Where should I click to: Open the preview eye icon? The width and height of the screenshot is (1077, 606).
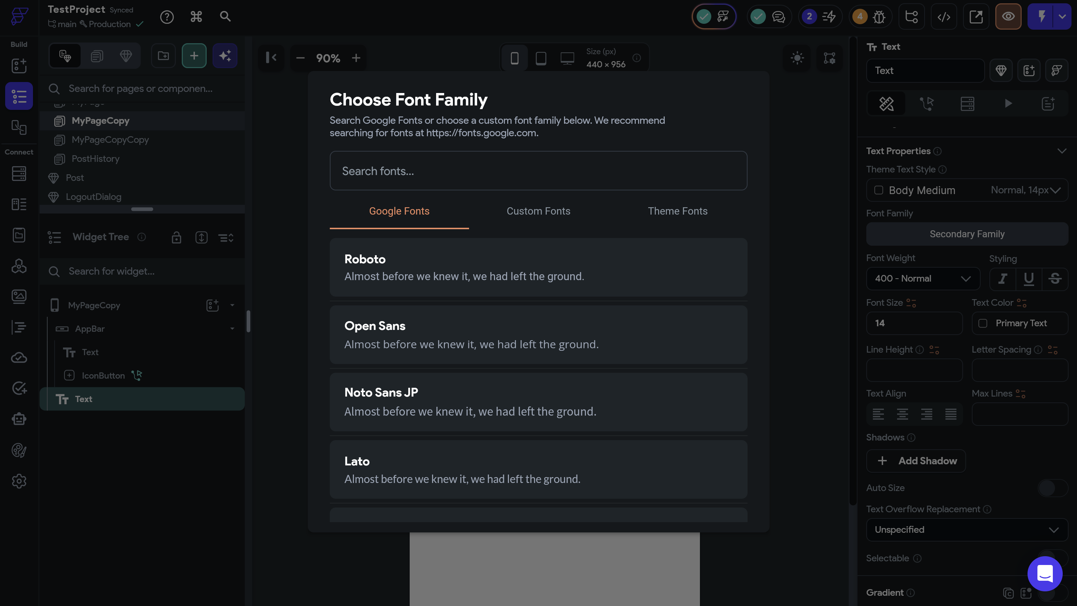pyautogui.click(x=1008, y=17)
